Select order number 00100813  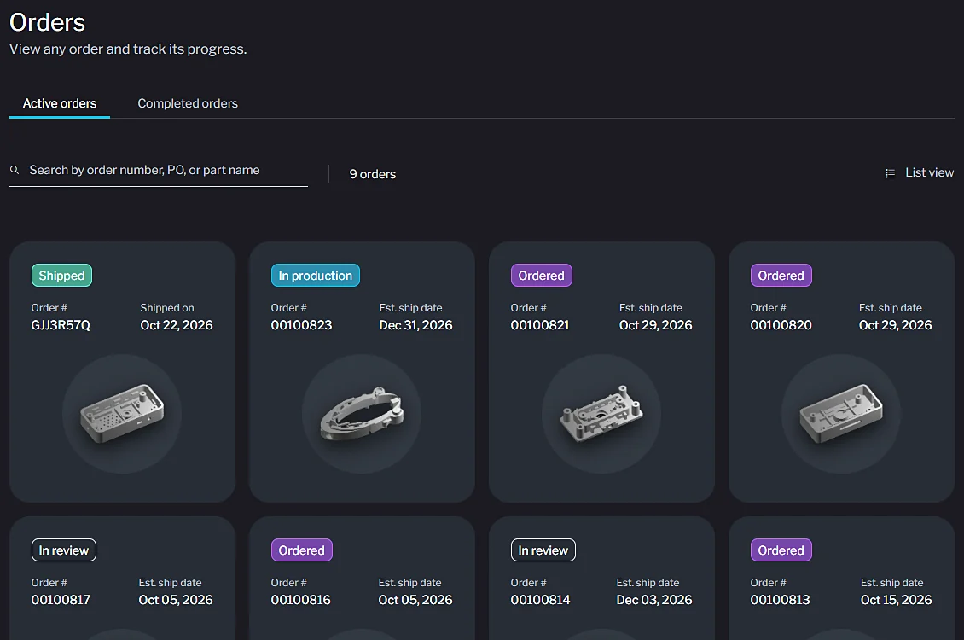tap(781, 600)
